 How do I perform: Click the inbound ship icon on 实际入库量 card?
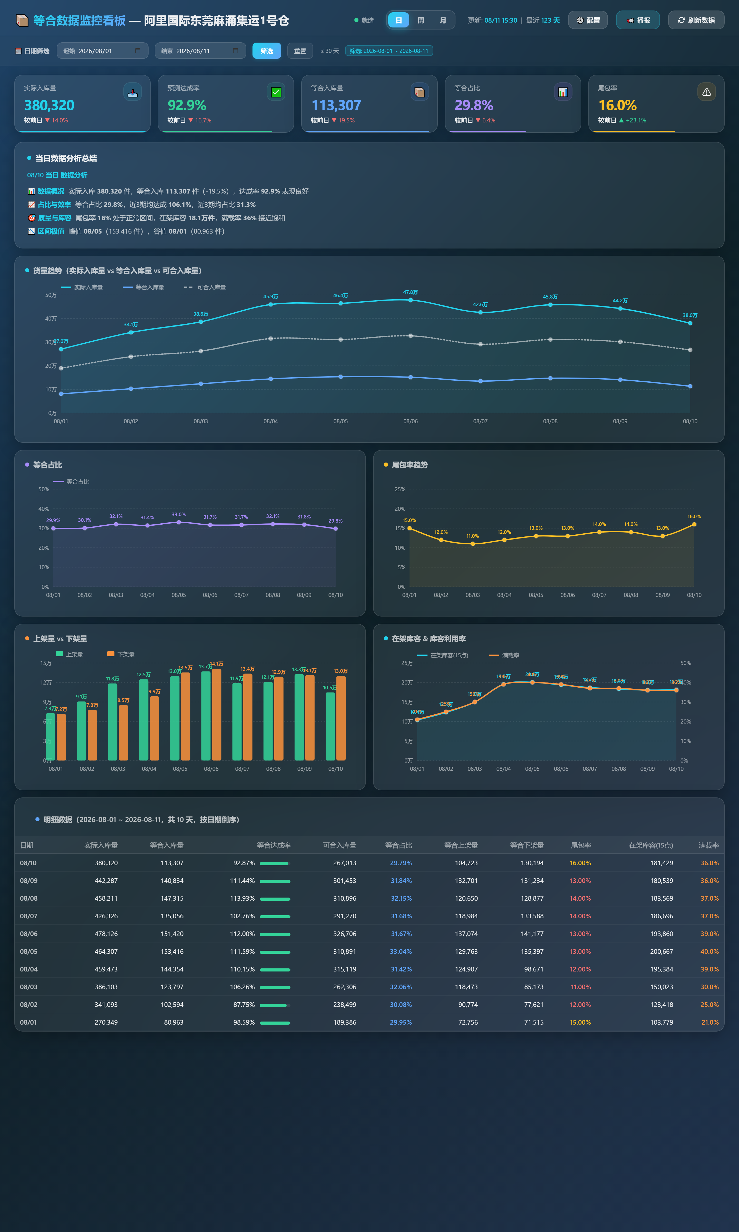[132, 92]
